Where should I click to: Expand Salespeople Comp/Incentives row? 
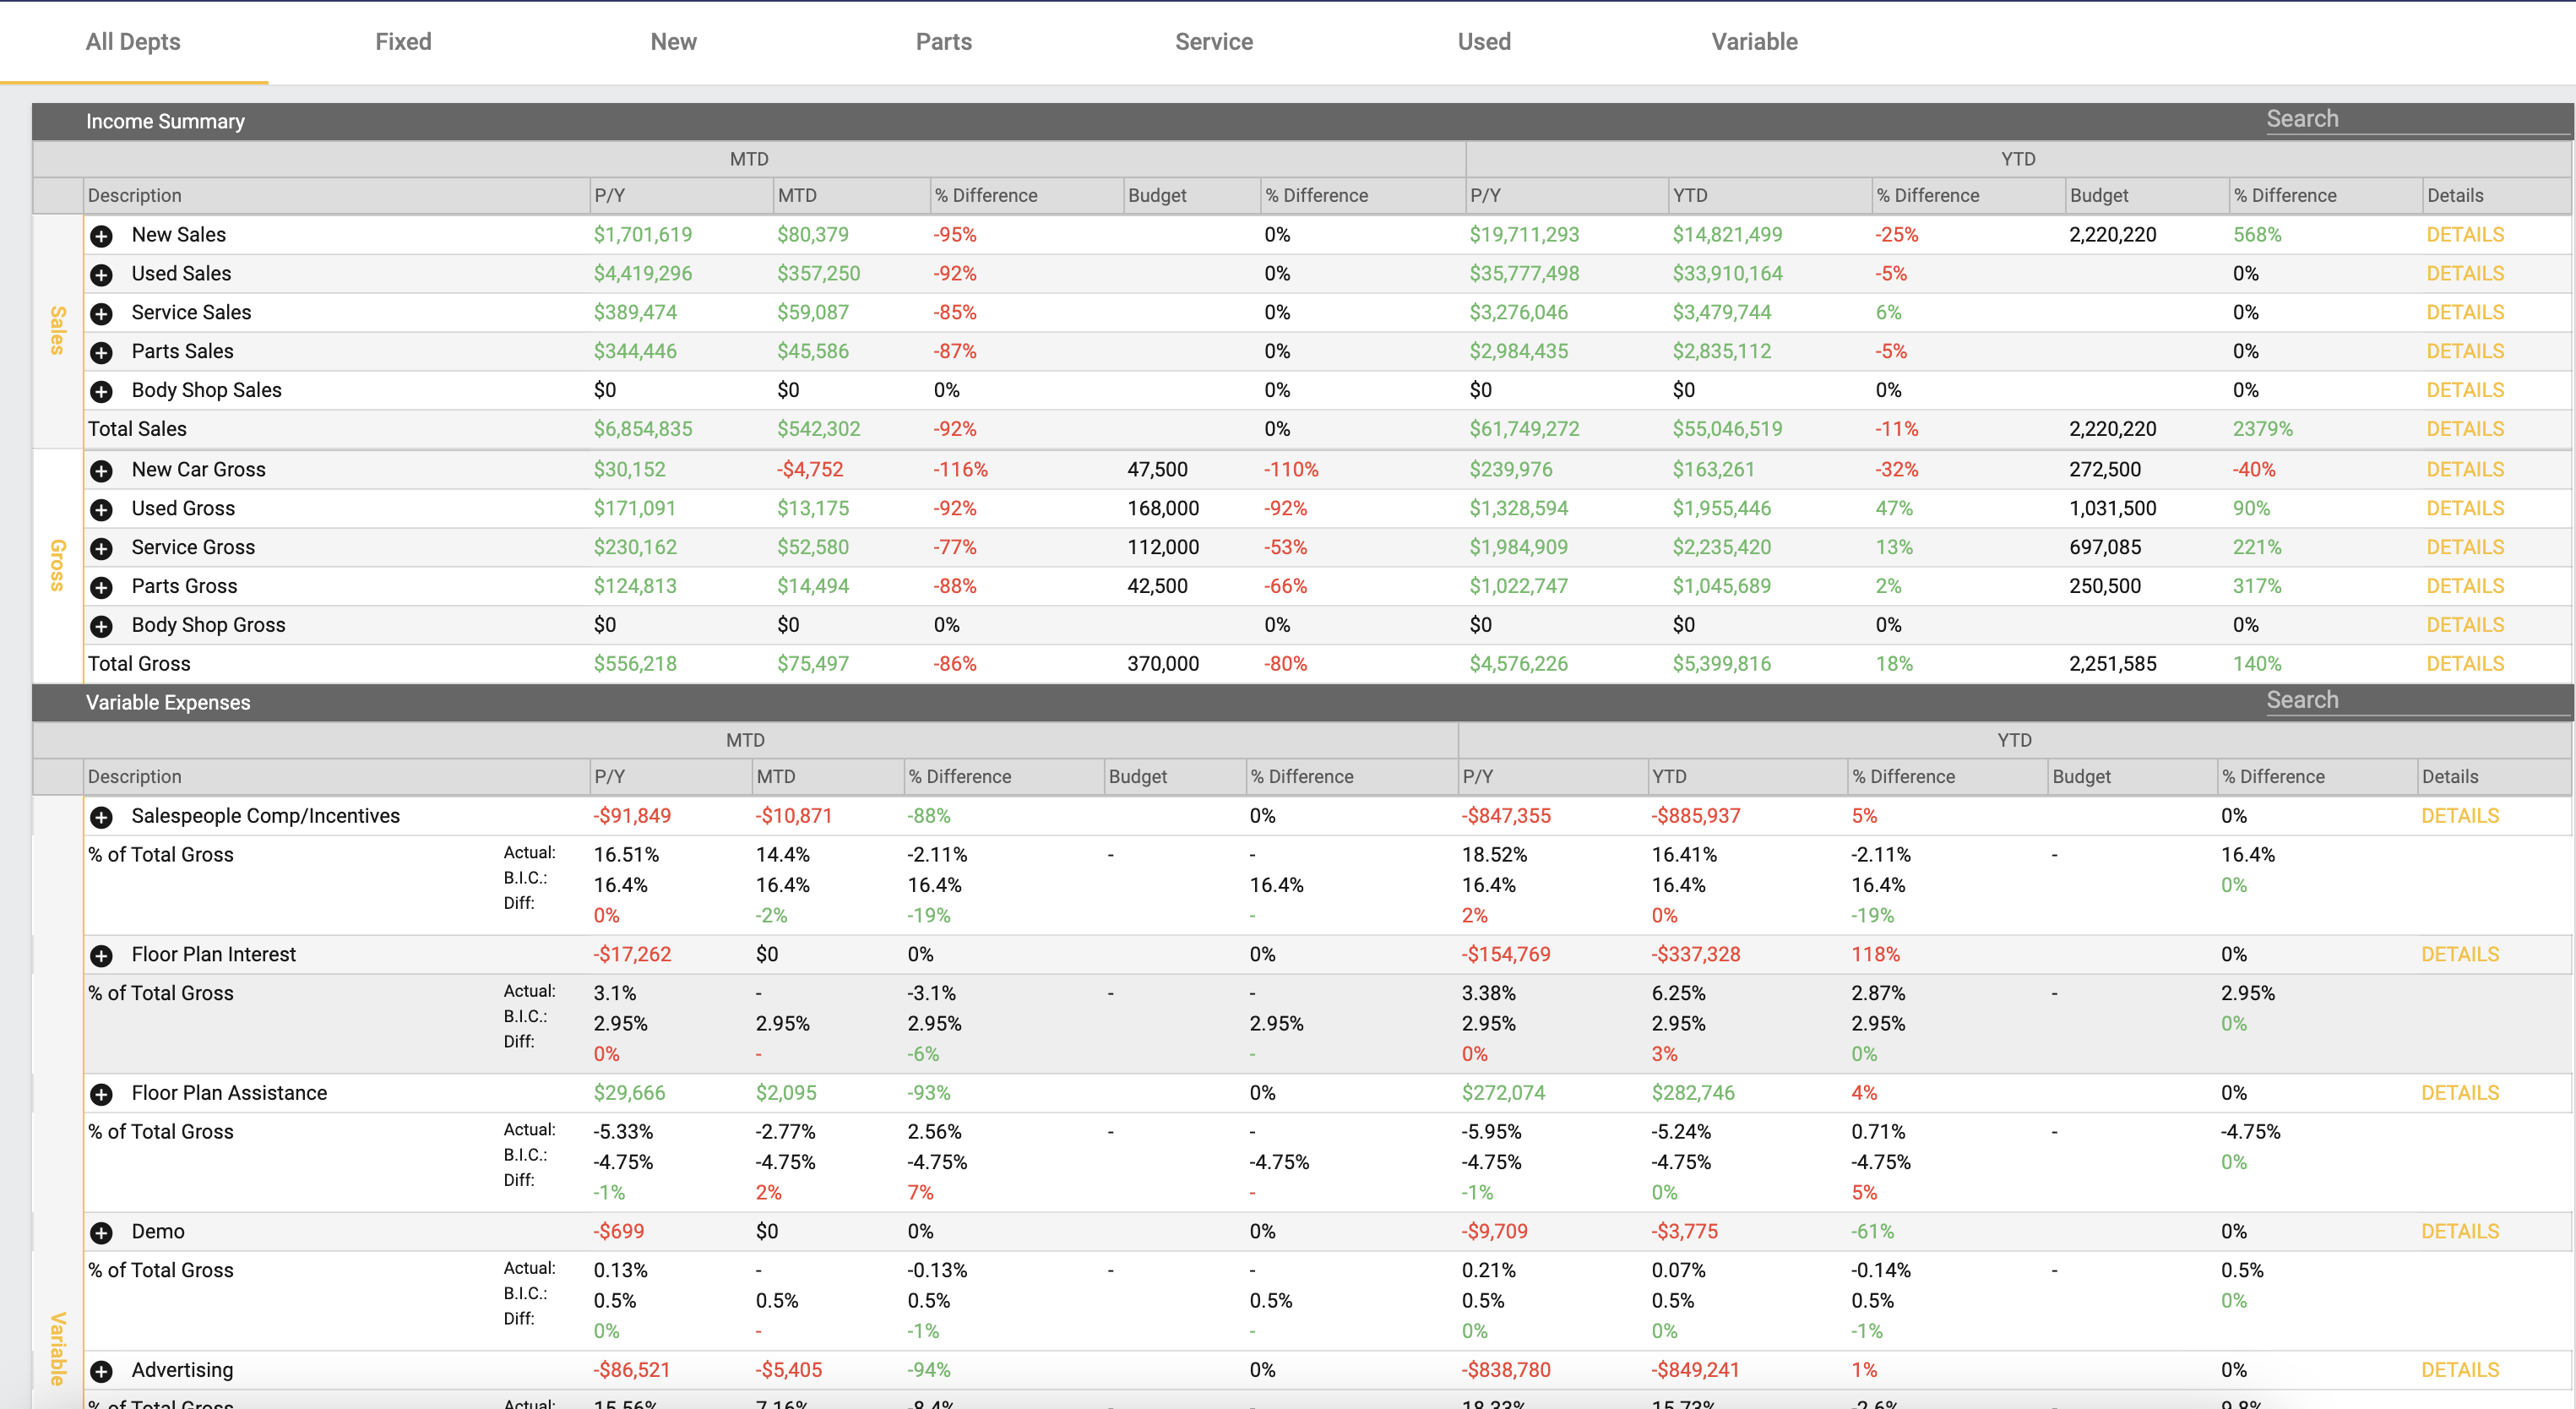pyautogui.click(x=101, y=818)
